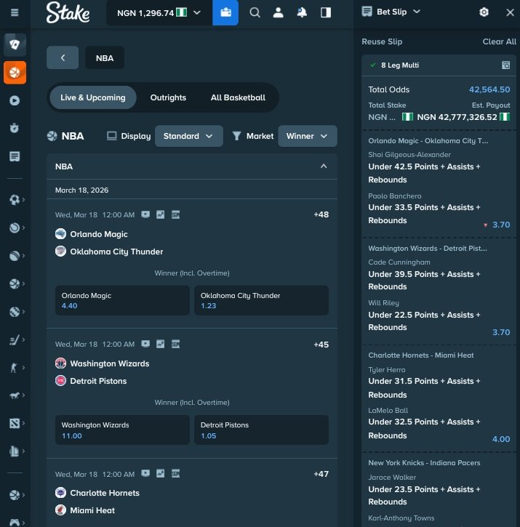The image size is (520, 527).
Task: Open the bet list sidebar icon
Action: pyautogui.click(x=15, y=156)
